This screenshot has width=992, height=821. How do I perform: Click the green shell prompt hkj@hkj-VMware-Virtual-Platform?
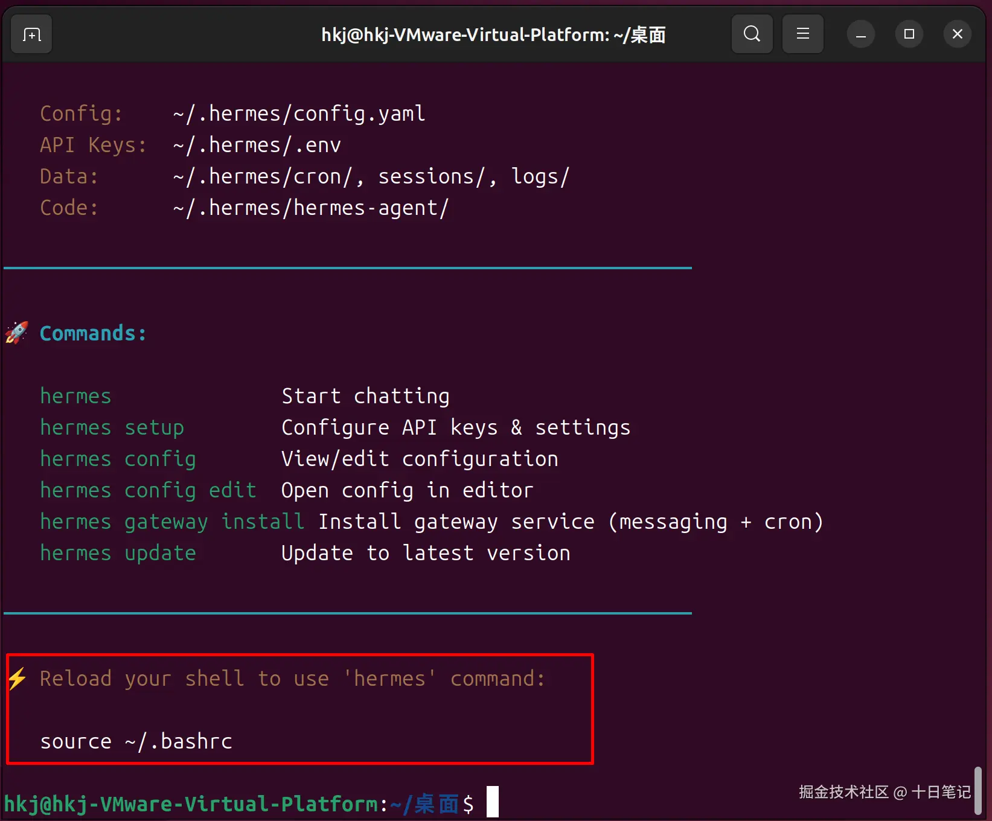click(191, 804)
